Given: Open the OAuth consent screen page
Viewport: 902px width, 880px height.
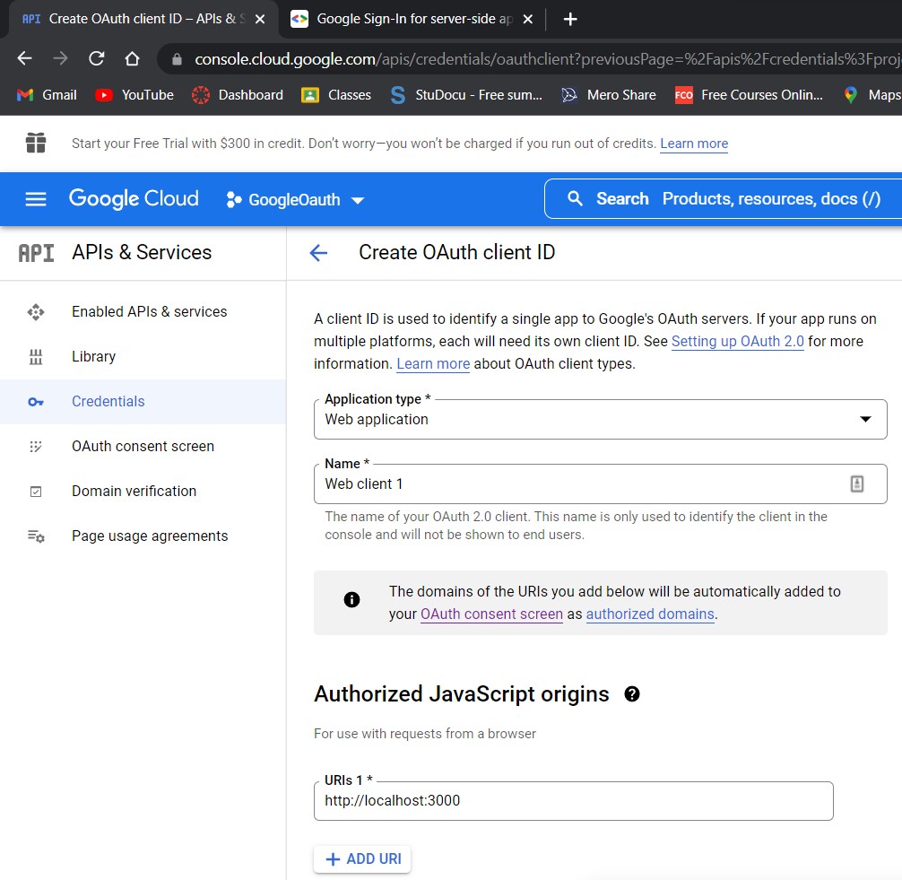Looking at the screenshot, I should point(143,446).
